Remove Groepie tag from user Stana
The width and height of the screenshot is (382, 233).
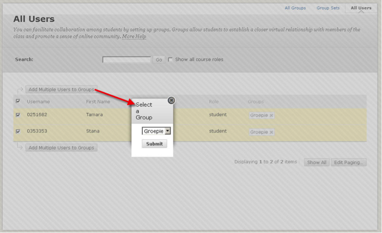[x=271, y=132]
